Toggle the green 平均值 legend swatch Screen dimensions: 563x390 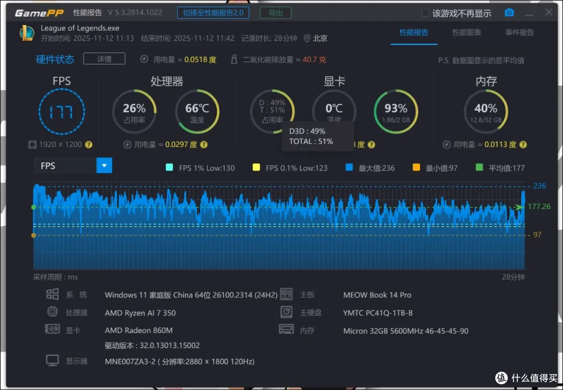click(x=479, y=167)
